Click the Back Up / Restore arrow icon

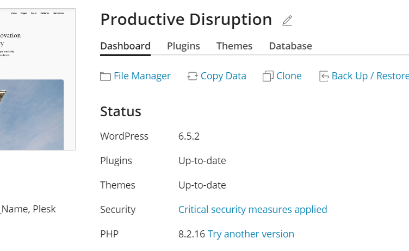click(x=324, y=77)
